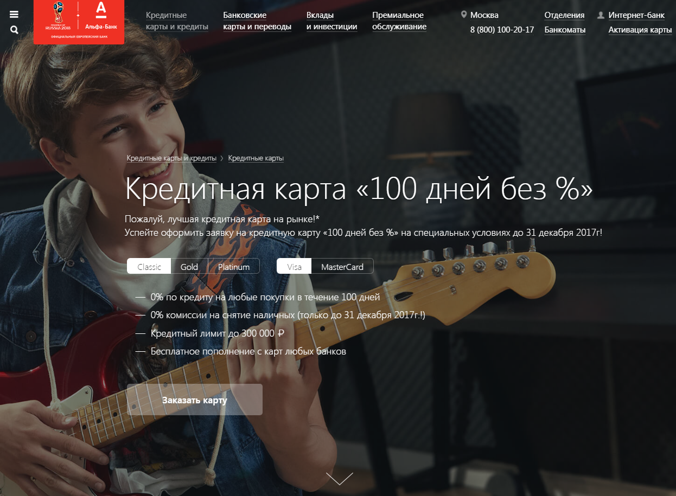Switch to the Visa payment system
The height and width of the screenshot is (496, 676).
pyautogui.click(x=294, y=266)
